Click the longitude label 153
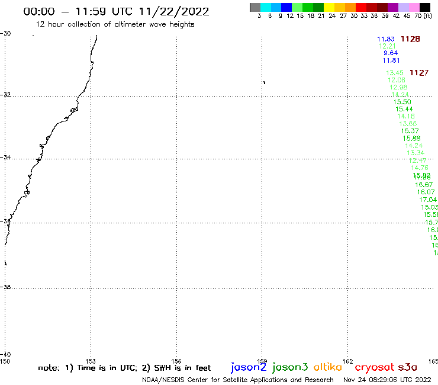Viewport: 438px width, 385px height. coord(91,361)
